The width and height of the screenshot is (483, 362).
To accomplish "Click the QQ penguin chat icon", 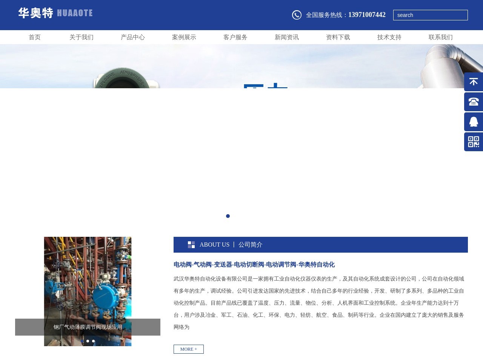I will pos(473,122).
